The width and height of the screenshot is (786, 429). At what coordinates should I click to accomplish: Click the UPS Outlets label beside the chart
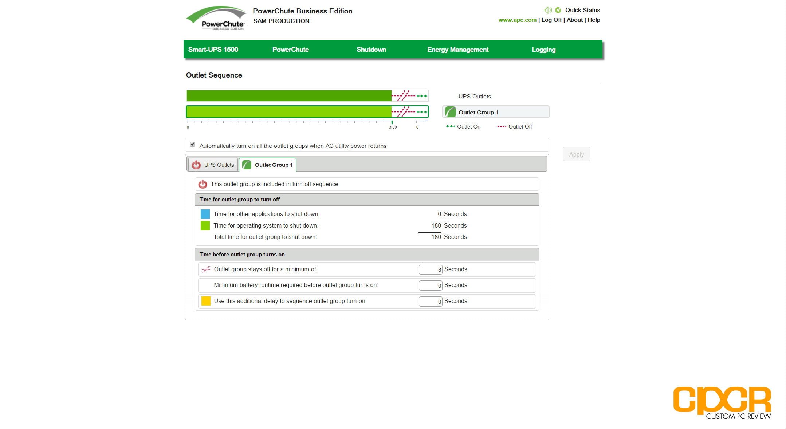475,97
